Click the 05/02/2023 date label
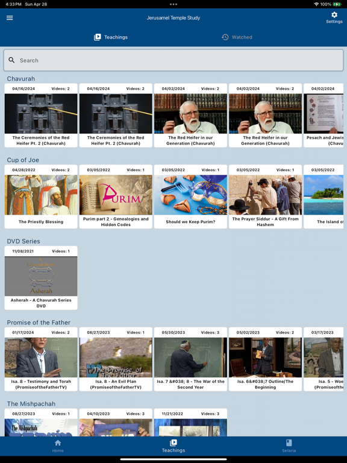The height and width of the screenshot is (463, 347). [x=248, y=333]
